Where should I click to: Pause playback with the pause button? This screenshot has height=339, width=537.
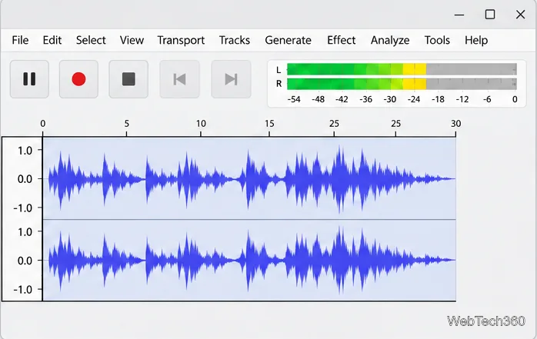[29, 79]
